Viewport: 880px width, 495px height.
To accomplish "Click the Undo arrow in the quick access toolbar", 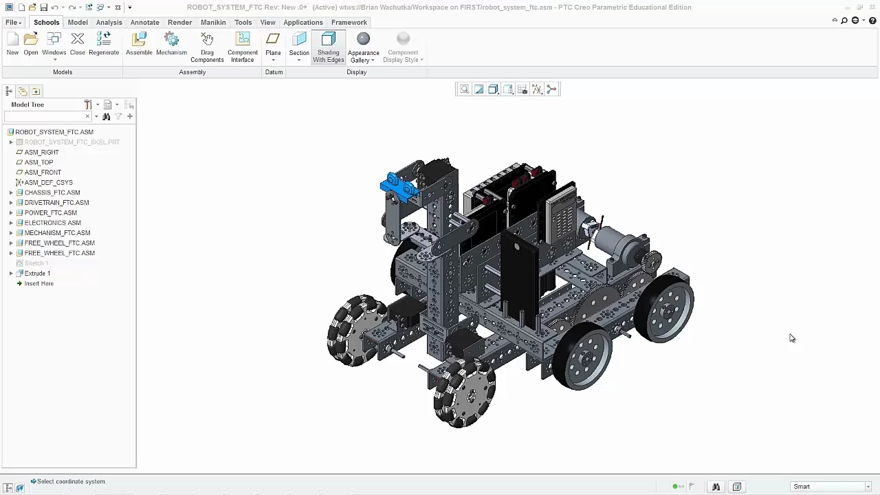I will pos(54,8).
